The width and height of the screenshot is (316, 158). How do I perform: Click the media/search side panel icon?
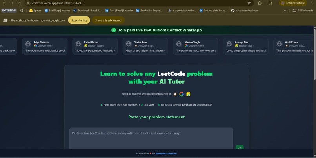tap(271, 3)
